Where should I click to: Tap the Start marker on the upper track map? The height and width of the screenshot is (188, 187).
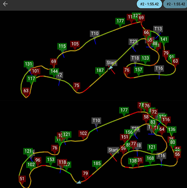(111, 63)
